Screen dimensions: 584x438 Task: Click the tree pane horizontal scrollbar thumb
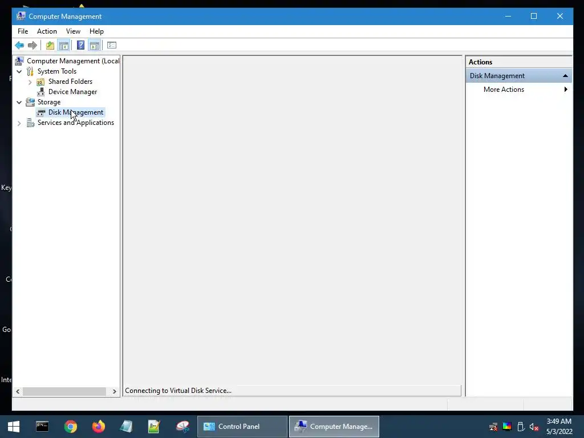click(x=64, y=391)
